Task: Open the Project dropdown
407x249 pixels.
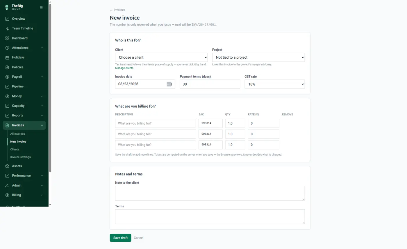Action: pyautogui.click(x=258, y=57)
